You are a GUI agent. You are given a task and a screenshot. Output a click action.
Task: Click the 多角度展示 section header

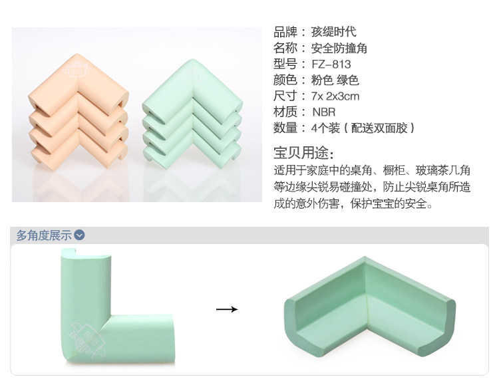click(x=44, y=235)
